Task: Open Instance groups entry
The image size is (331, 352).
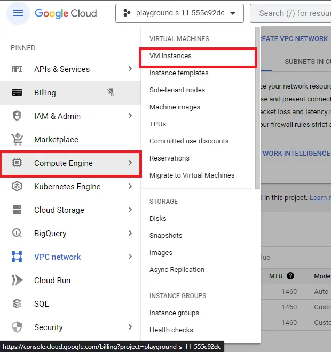Action: click(x=198, y=313)
